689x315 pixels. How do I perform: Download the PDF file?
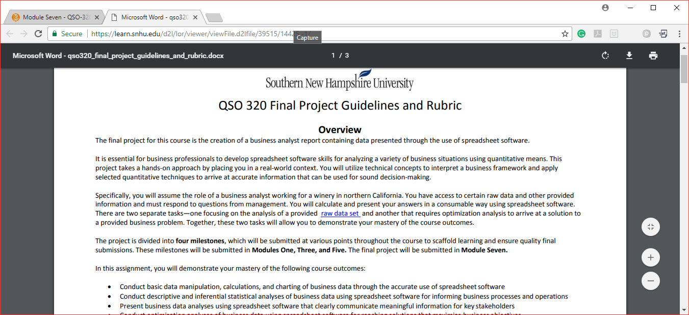pos(629,56)
